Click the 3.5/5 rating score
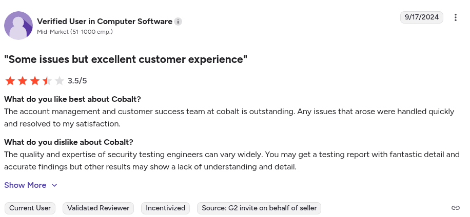 coord(77,81)
